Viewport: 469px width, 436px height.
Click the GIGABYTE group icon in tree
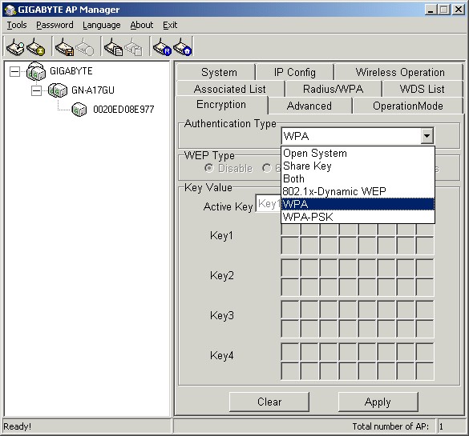click(36, 71)
